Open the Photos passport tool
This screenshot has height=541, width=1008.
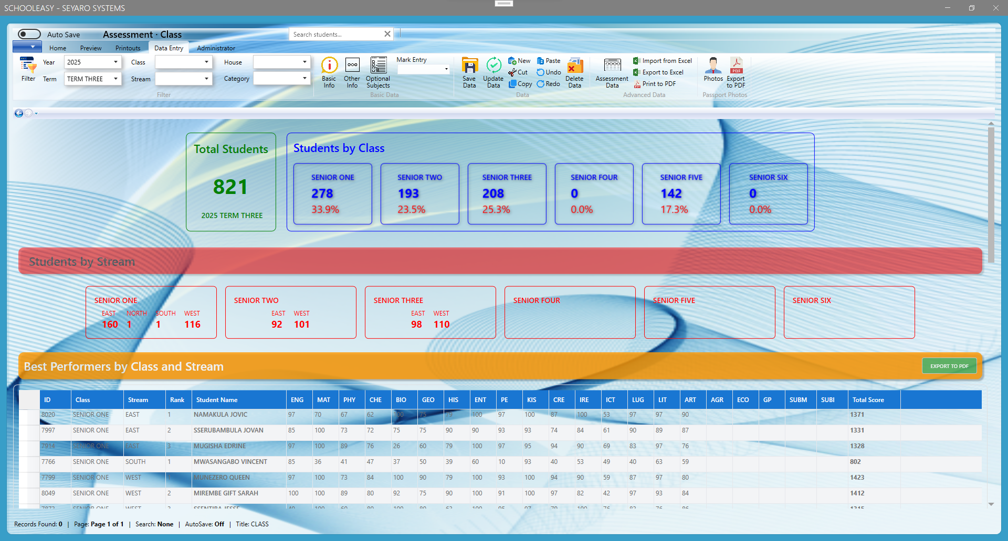[712, 72]
